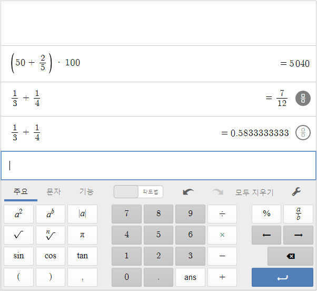Viewport: 317px width, 291px height.
Task: Tap the digit 3 key
Action: tap(190, 256)
